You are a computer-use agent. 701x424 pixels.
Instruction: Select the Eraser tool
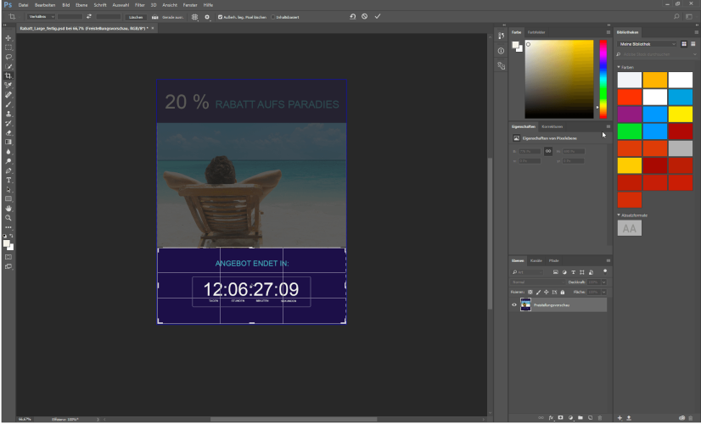click(8, 132)
